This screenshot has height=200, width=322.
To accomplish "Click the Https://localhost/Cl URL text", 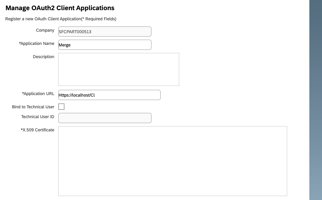I will pyautogui.click(x=76, y=95).
